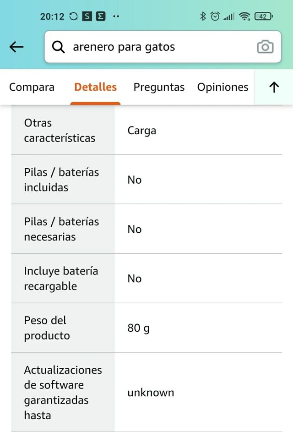The image size is (293, 432).
Task: Tap the 'unknown' software updates value
Action: 152,393
